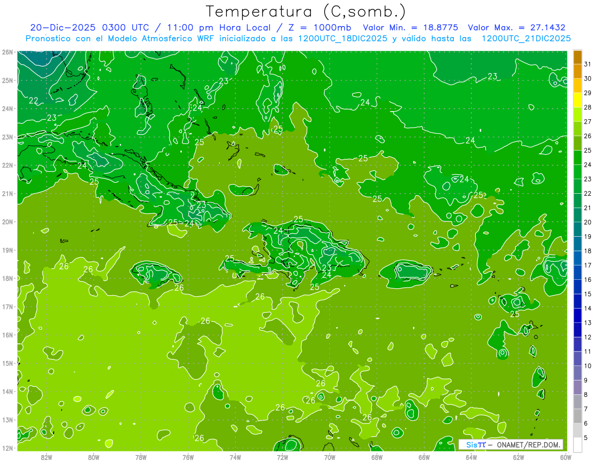Select the "1200UTC_21DIC2025" valid-until time text
This screenshot has width=601, height=464.
click(x=526, y=39)
